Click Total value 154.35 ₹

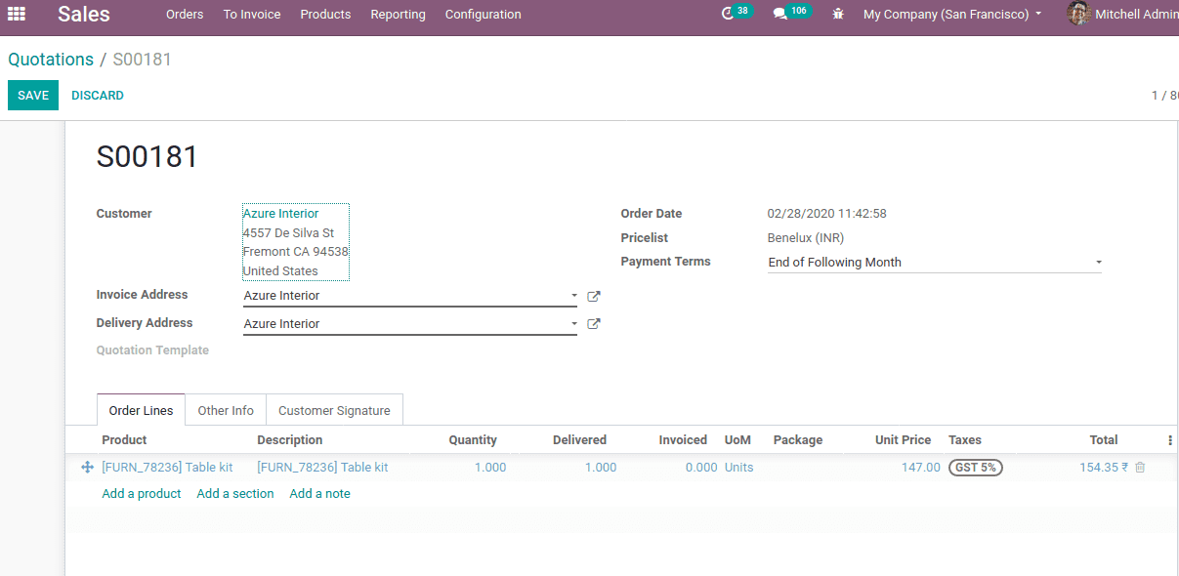point(1104,468)
